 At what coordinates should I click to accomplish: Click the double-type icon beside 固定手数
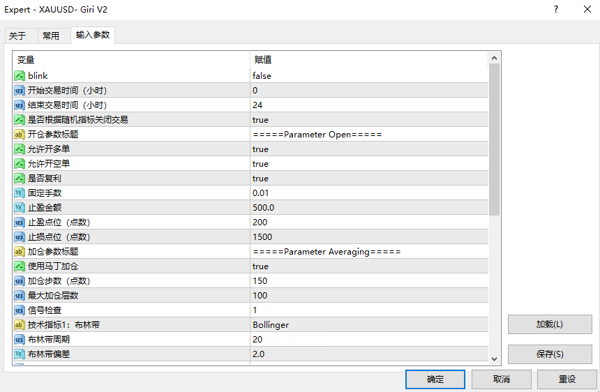coord(20,193)
